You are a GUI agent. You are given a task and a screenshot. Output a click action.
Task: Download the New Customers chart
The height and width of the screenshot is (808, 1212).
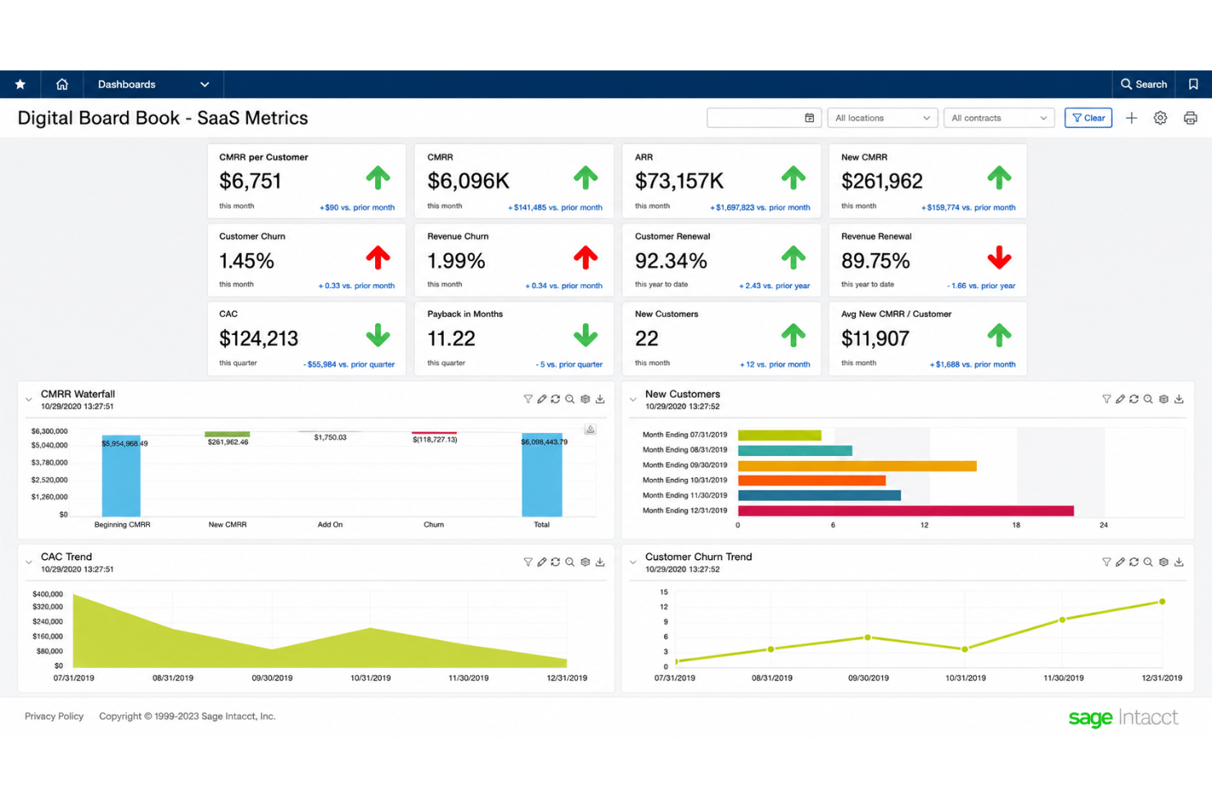[1179, 399]
